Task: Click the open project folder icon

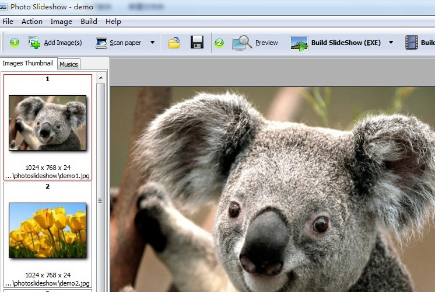Action: tap(174, 43)
